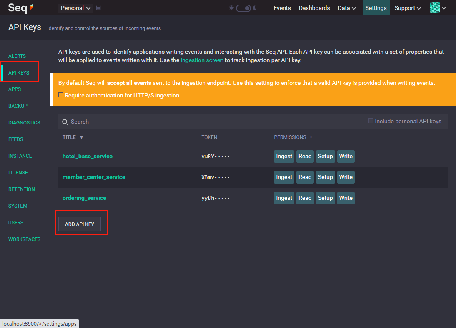The width and height of the screenshot is (456, 328).
Task: Open member_center_service API key
Action: [94, 177]
